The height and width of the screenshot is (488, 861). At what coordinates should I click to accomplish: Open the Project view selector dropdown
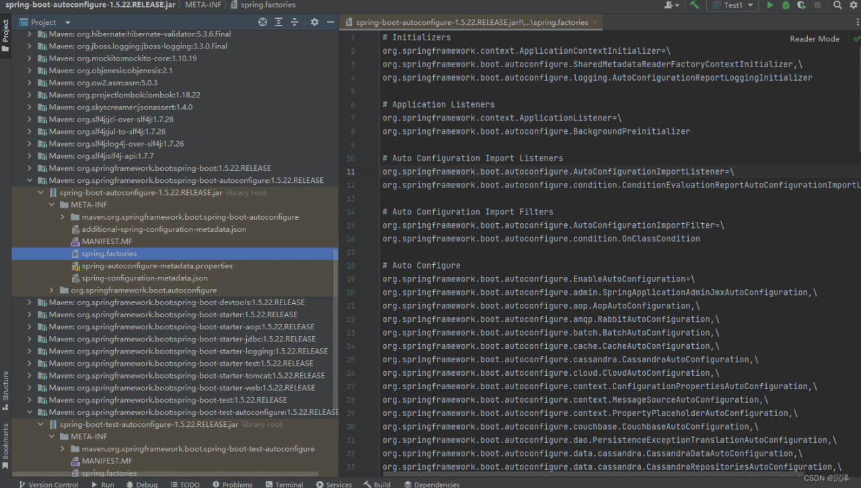pyautogui.click(x=45, y=22)
